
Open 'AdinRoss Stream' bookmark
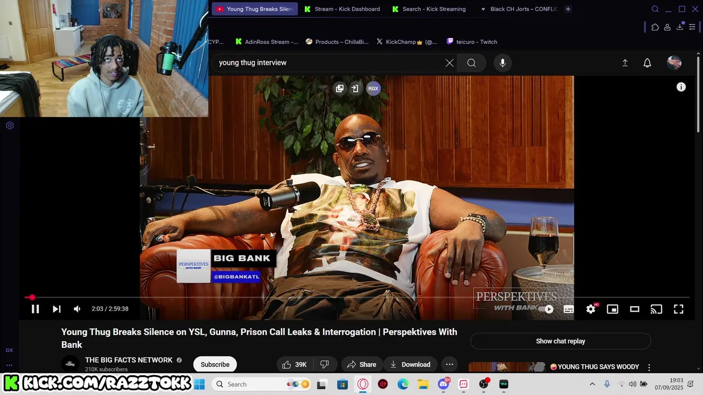(x=267, y=42)
